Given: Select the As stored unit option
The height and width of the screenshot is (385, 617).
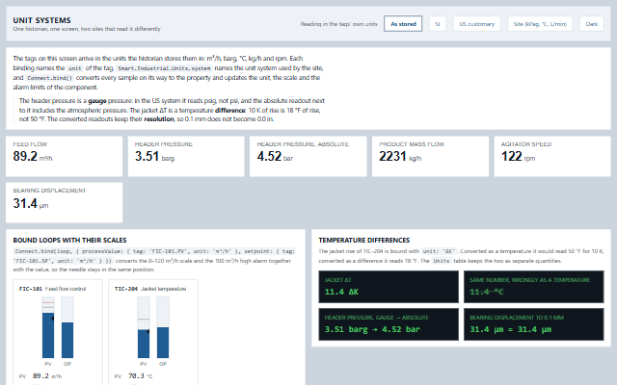Looking at the screenshot, I should [403, 24].
